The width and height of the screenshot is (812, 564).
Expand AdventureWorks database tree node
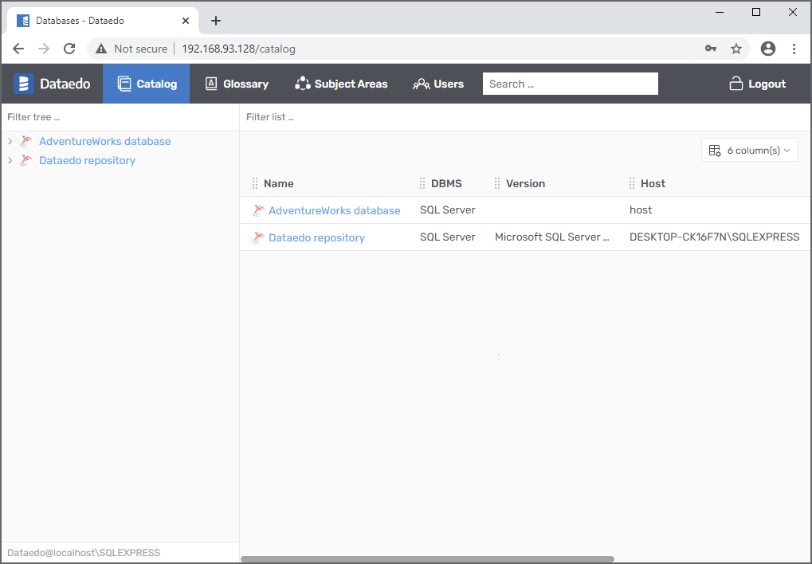click(10, 141)
